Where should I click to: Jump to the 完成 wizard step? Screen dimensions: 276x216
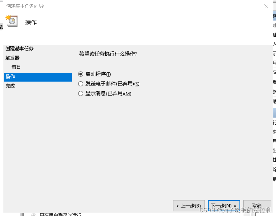(10, 86)
